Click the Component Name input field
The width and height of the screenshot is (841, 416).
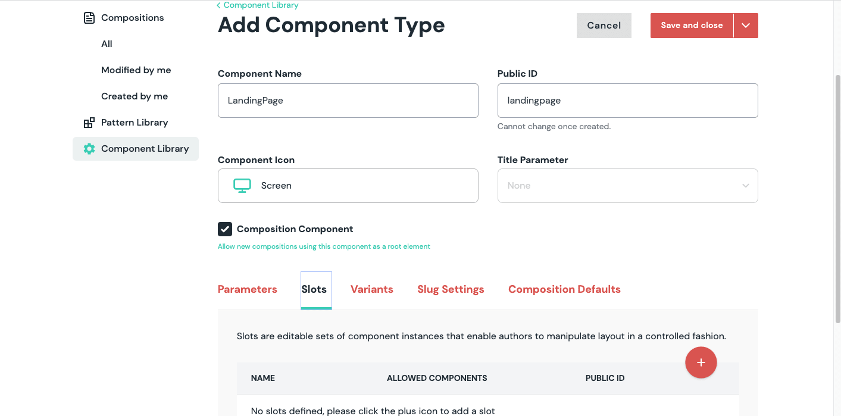coord(348,101)
